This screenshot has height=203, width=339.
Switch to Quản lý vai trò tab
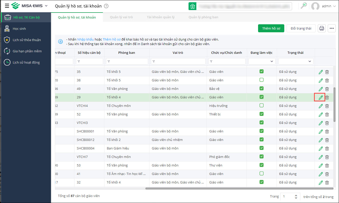(121, 17)
